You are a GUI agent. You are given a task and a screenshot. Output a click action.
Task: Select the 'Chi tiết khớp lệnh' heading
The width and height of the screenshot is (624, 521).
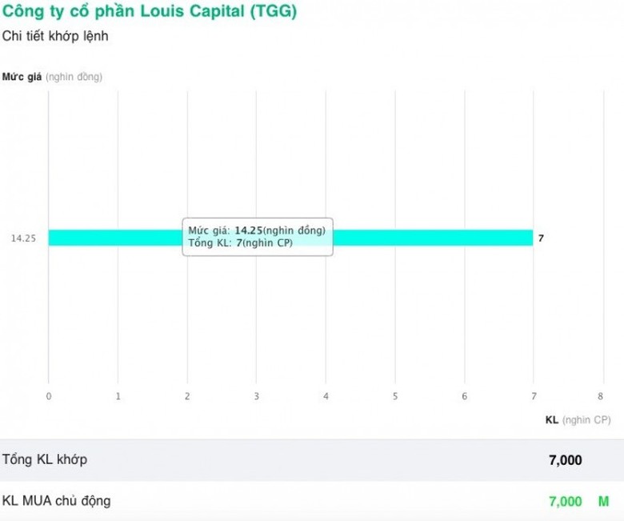pos(55,36)
